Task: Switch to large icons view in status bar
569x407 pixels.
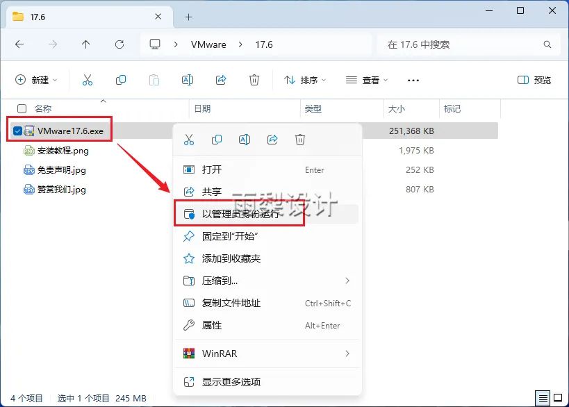Action: click(x=558, y=399)
